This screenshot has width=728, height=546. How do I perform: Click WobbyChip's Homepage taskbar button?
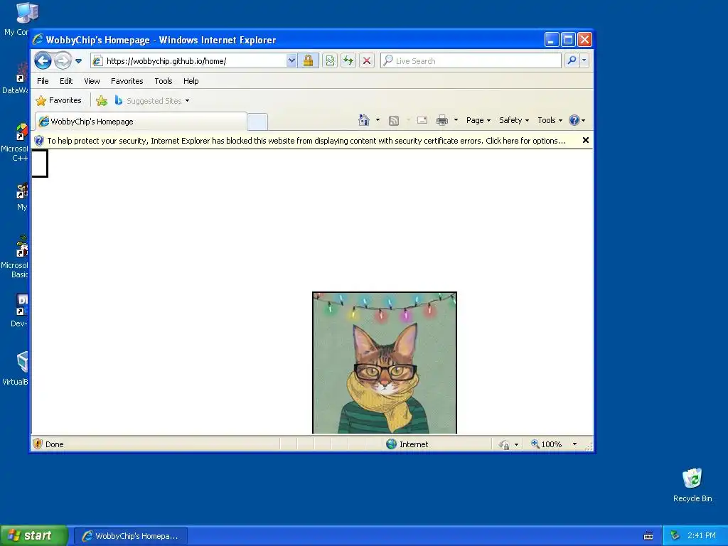click(131, 536)
